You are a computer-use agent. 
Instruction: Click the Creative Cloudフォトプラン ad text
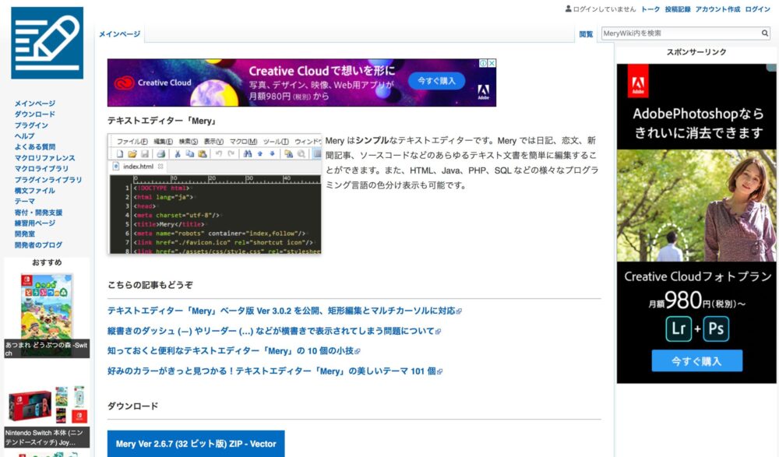pyautogui.click(x=697, y=276)
